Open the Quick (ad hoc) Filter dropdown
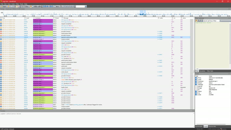 pyautogui.click(x=220, y=21)
